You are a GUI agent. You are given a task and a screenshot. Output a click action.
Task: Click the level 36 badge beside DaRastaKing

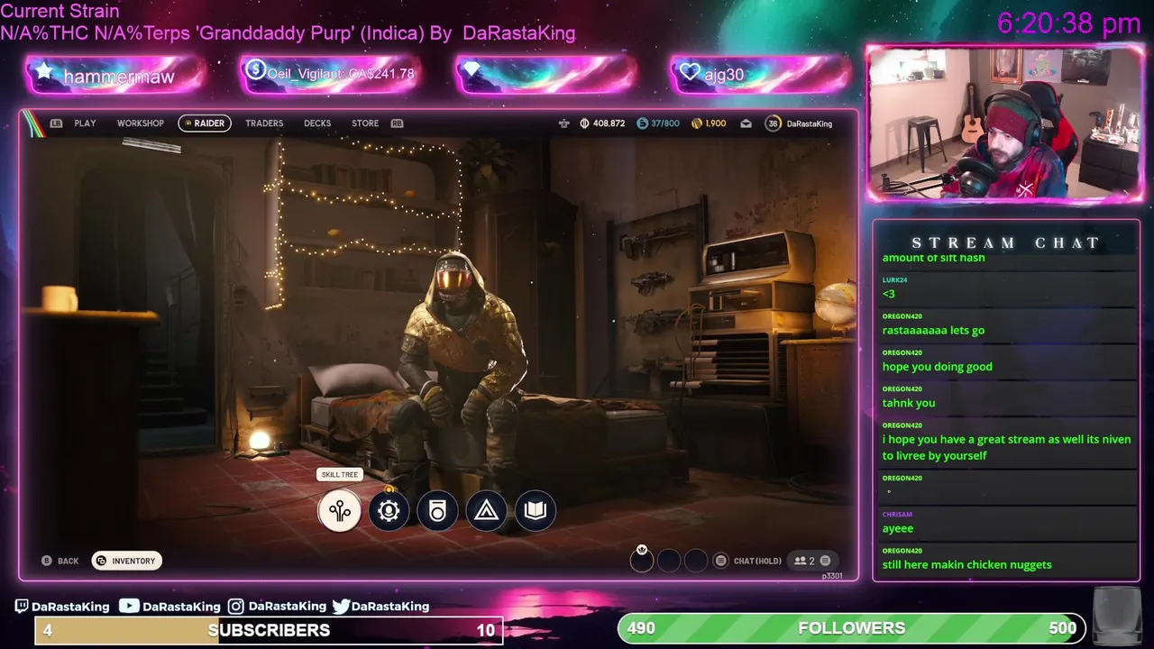click(x=773, y=123)
